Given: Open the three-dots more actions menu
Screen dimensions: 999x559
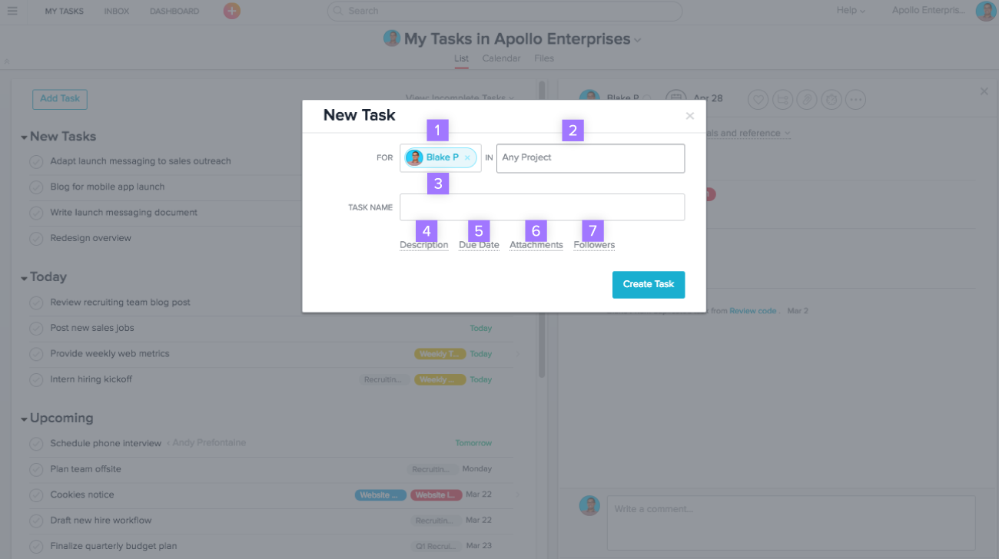Looking at the screenshot, I should pos(855,99).
